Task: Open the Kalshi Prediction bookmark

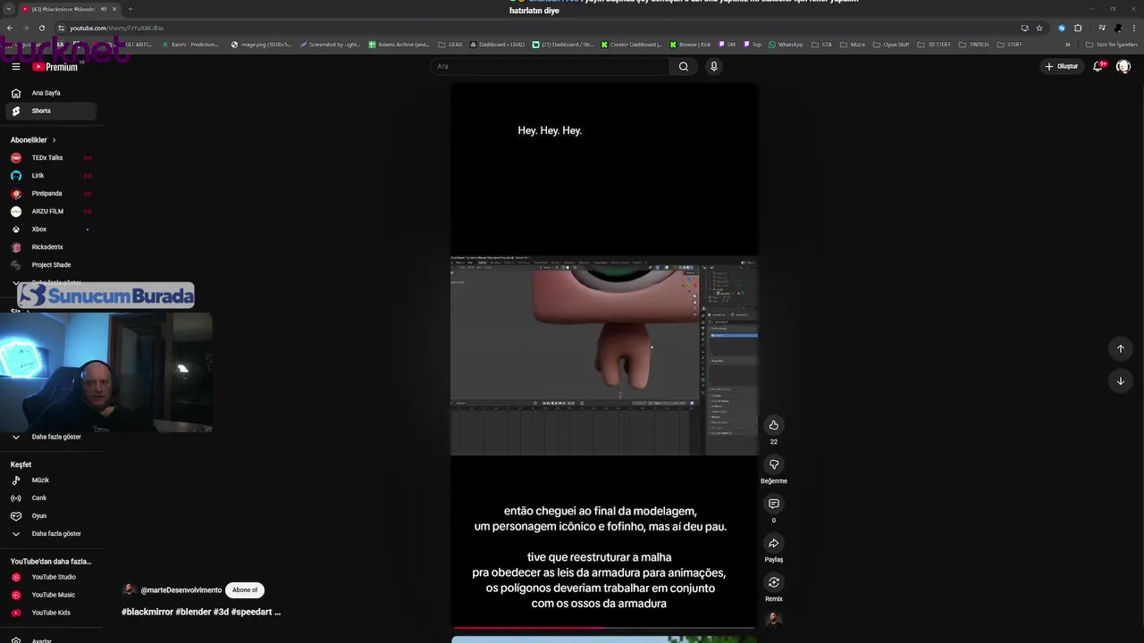Action: point(190,44)
